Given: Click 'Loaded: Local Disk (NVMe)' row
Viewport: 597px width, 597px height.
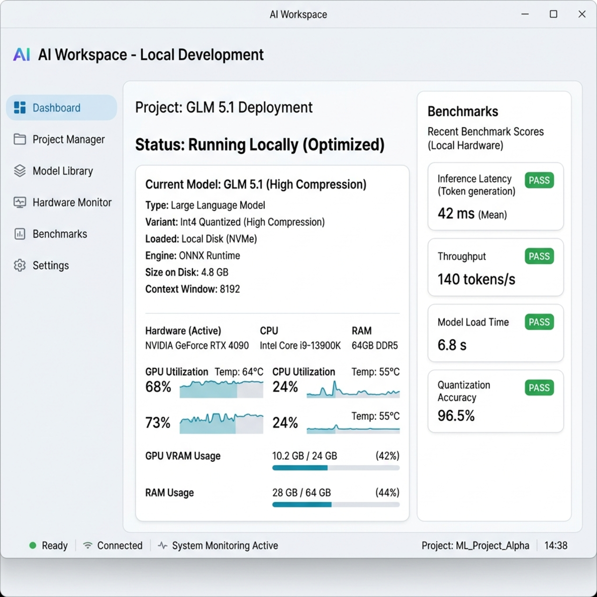Looking at the screenshot, I should click(x=201, y=239).
